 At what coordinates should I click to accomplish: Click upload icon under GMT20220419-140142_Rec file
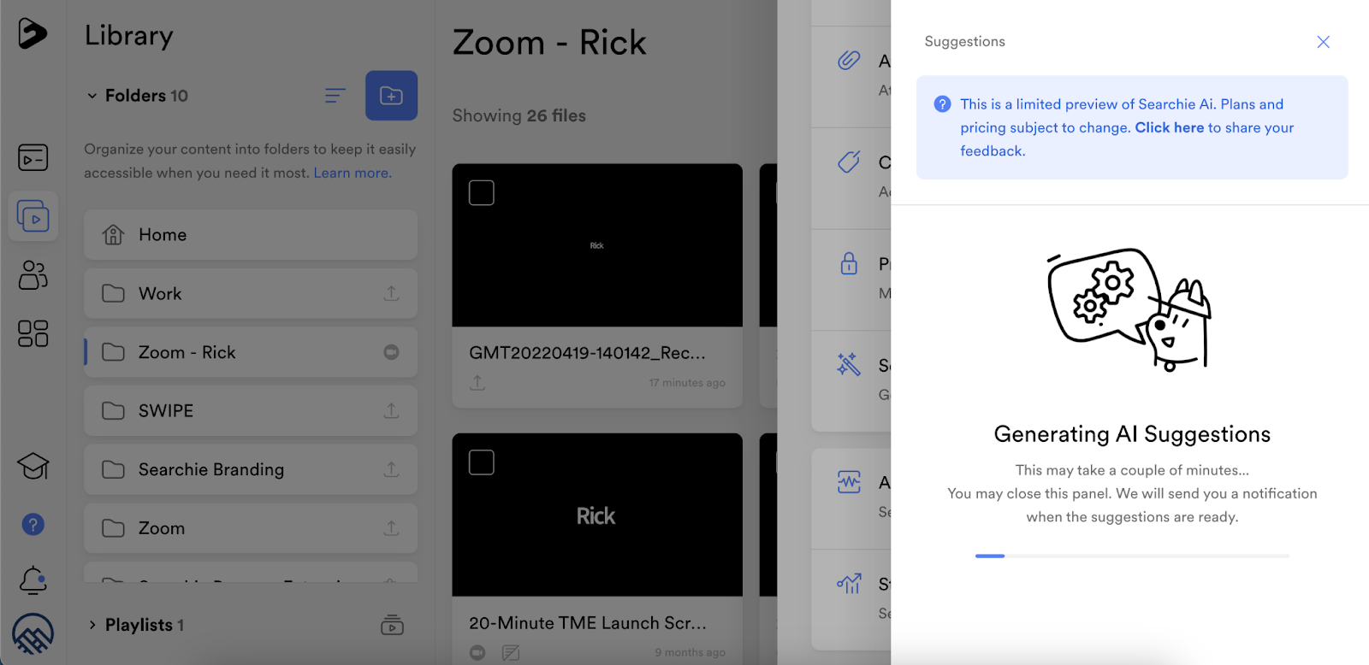[x=477, y=383]
